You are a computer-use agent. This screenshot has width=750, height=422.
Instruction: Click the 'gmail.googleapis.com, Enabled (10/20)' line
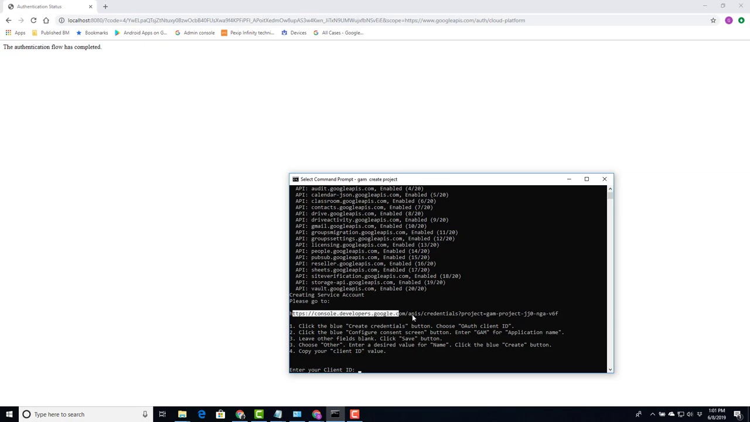coord(361,226)
